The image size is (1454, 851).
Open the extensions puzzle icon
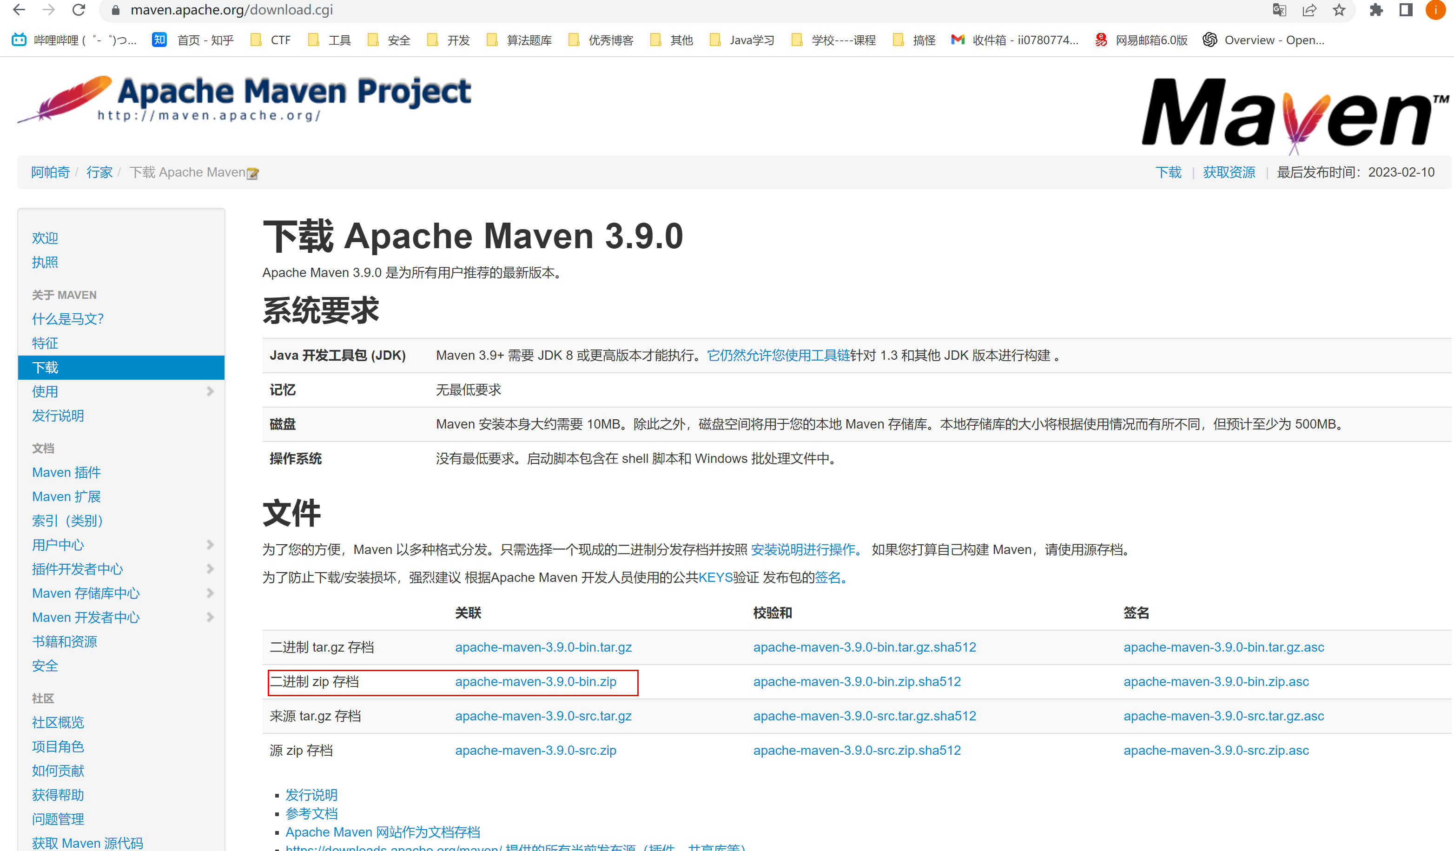(1376, 10)
